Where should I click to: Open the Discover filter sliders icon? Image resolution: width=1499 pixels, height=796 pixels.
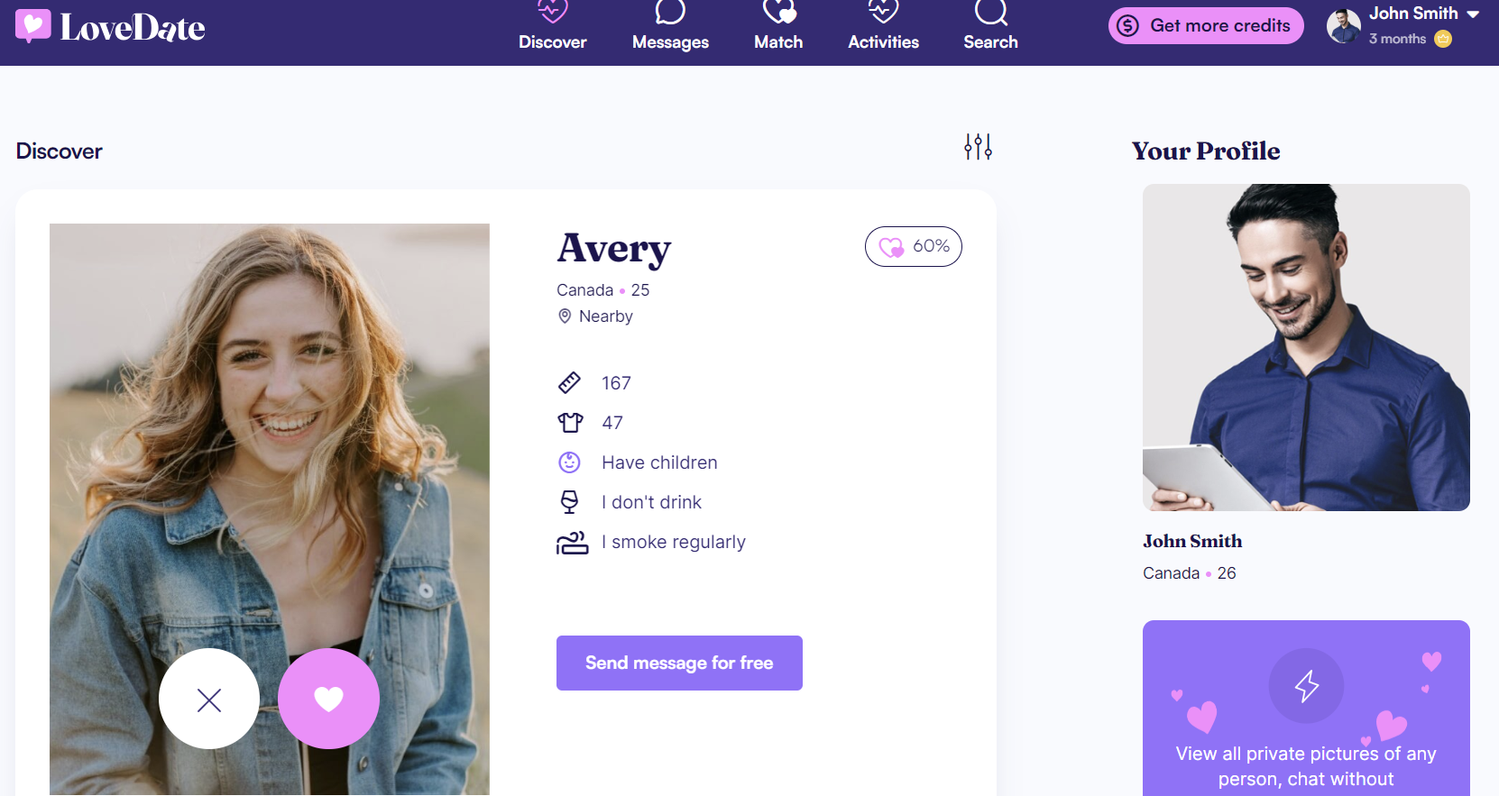pyautogui.click(x=978, y=146)
